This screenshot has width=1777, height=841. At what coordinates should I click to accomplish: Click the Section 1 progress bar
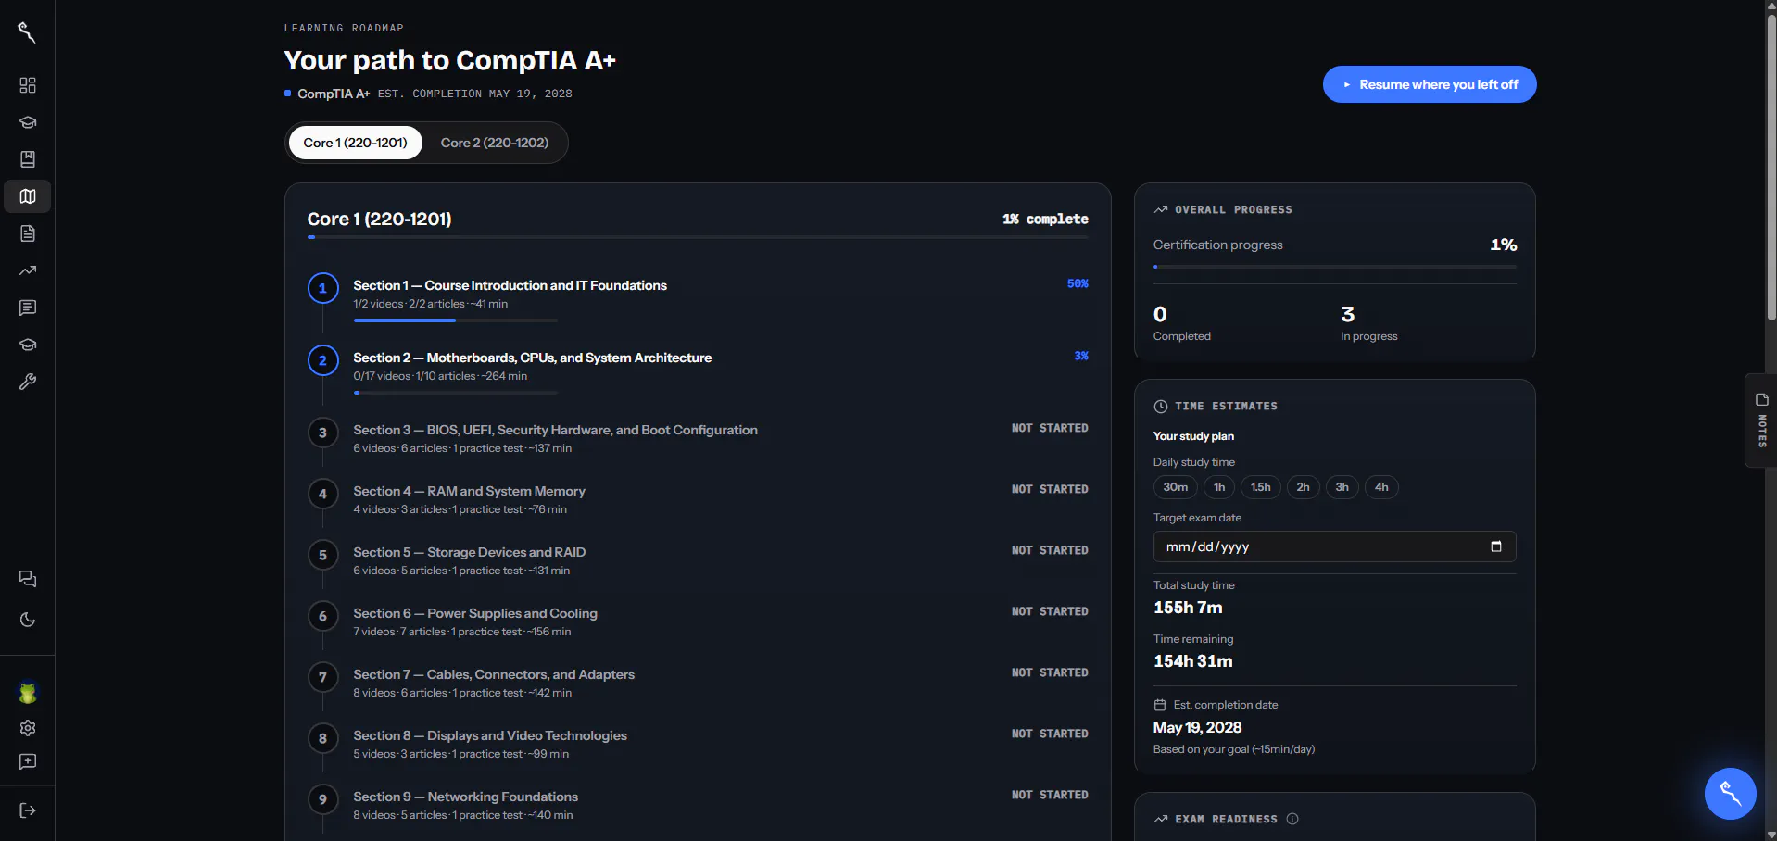(x=455, y=320)
